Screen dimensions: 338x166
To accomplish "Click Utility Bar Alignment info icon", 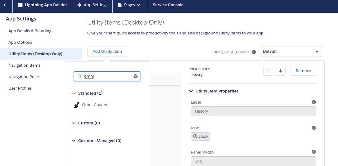I will click(254, 52).
